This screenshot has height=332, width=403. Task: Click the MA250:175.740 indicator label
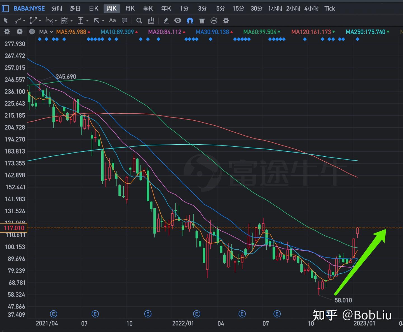pos(365,32)
